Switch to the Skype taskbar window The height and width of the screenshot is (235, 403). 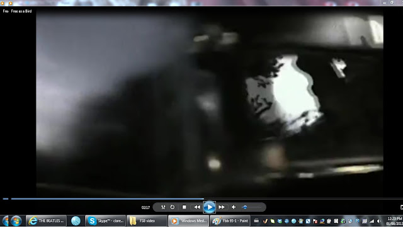pyautogui.click(x=105, y=221)
